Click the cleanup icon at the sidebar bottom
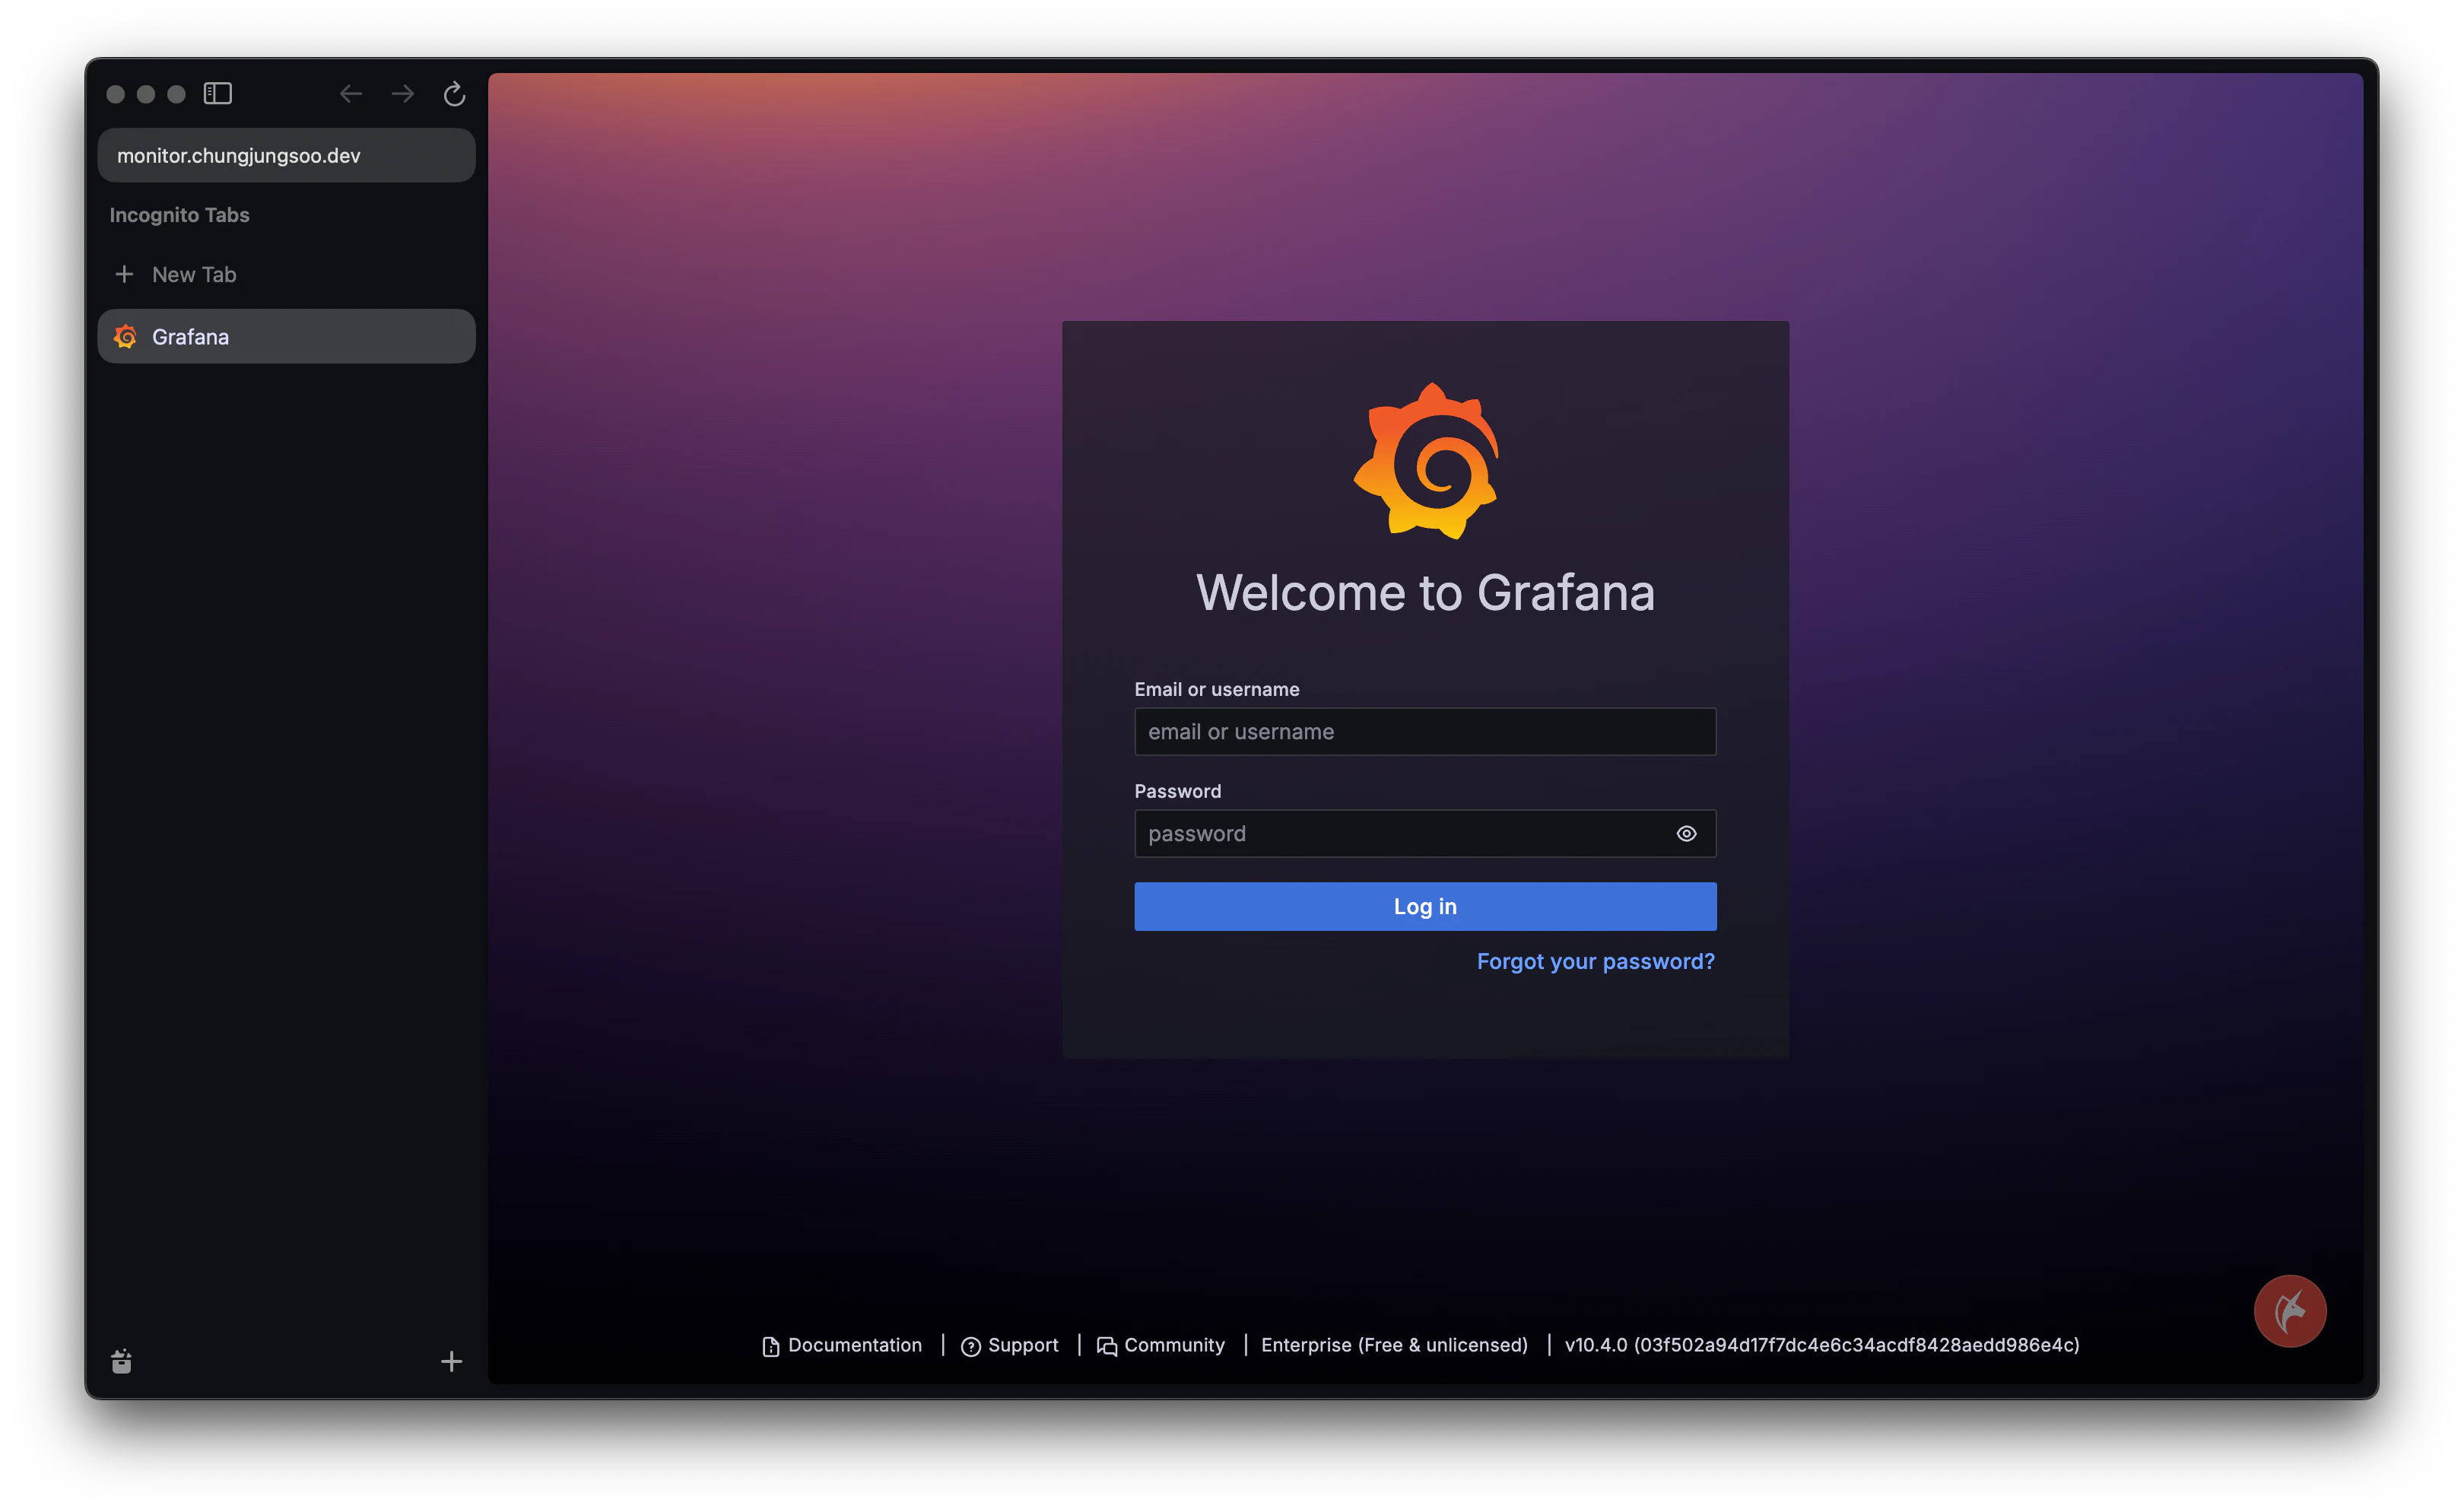 (x=121, y=1361)
